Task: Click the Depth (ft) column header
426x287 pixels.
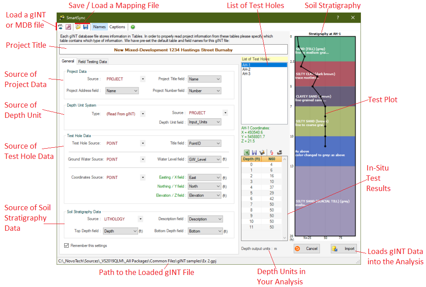Action: point(251,159)
